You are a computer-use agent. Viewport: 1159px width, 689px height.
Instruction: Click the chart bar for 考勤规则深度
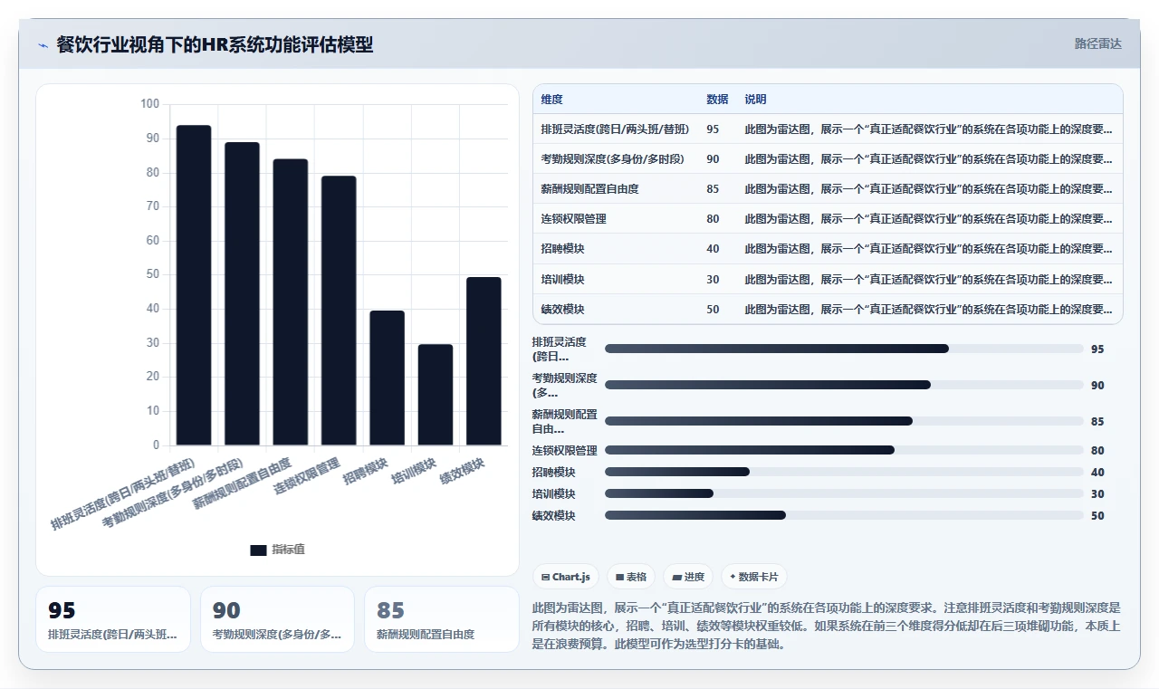pos(242,293)
